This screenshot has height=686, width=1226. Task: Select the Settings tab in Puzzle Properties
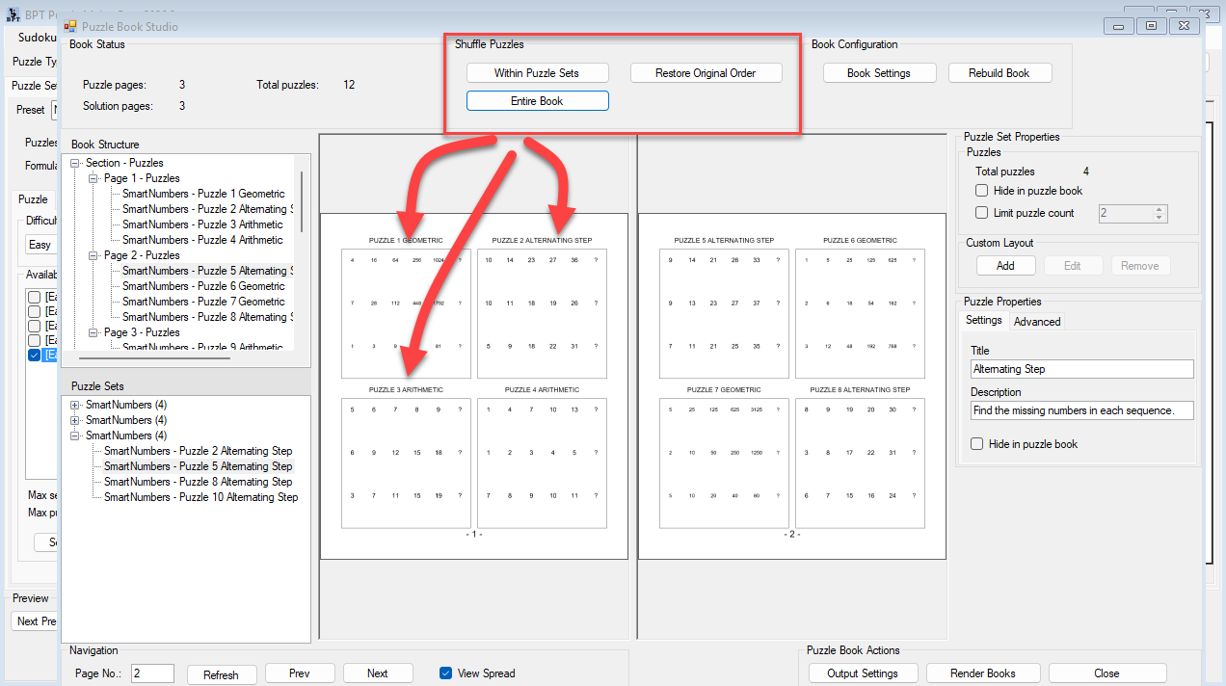click(x=984, y=320)
